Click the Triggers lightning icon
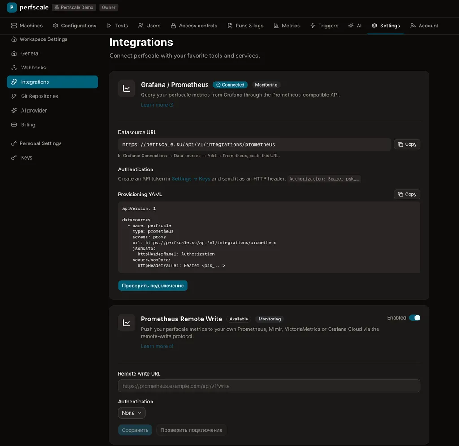Screen dimensions: 459x446 (x=312, y=26)
